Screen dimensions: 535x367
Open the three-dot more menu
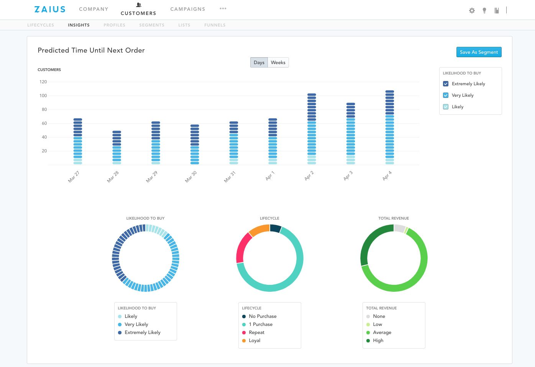(223, 8)
